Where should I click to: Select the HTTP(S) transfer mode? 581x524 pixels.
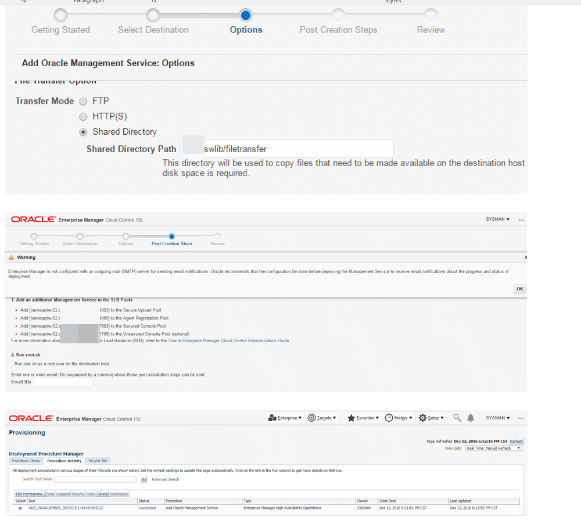(83, 117)
